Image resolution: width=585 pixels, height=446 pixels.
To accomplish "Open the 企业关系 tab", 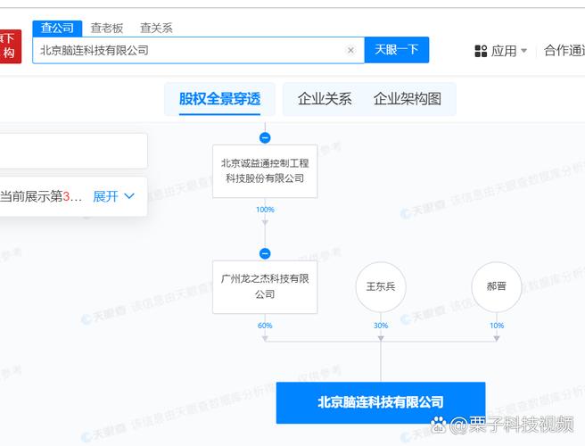I will (x=325, y=99).
